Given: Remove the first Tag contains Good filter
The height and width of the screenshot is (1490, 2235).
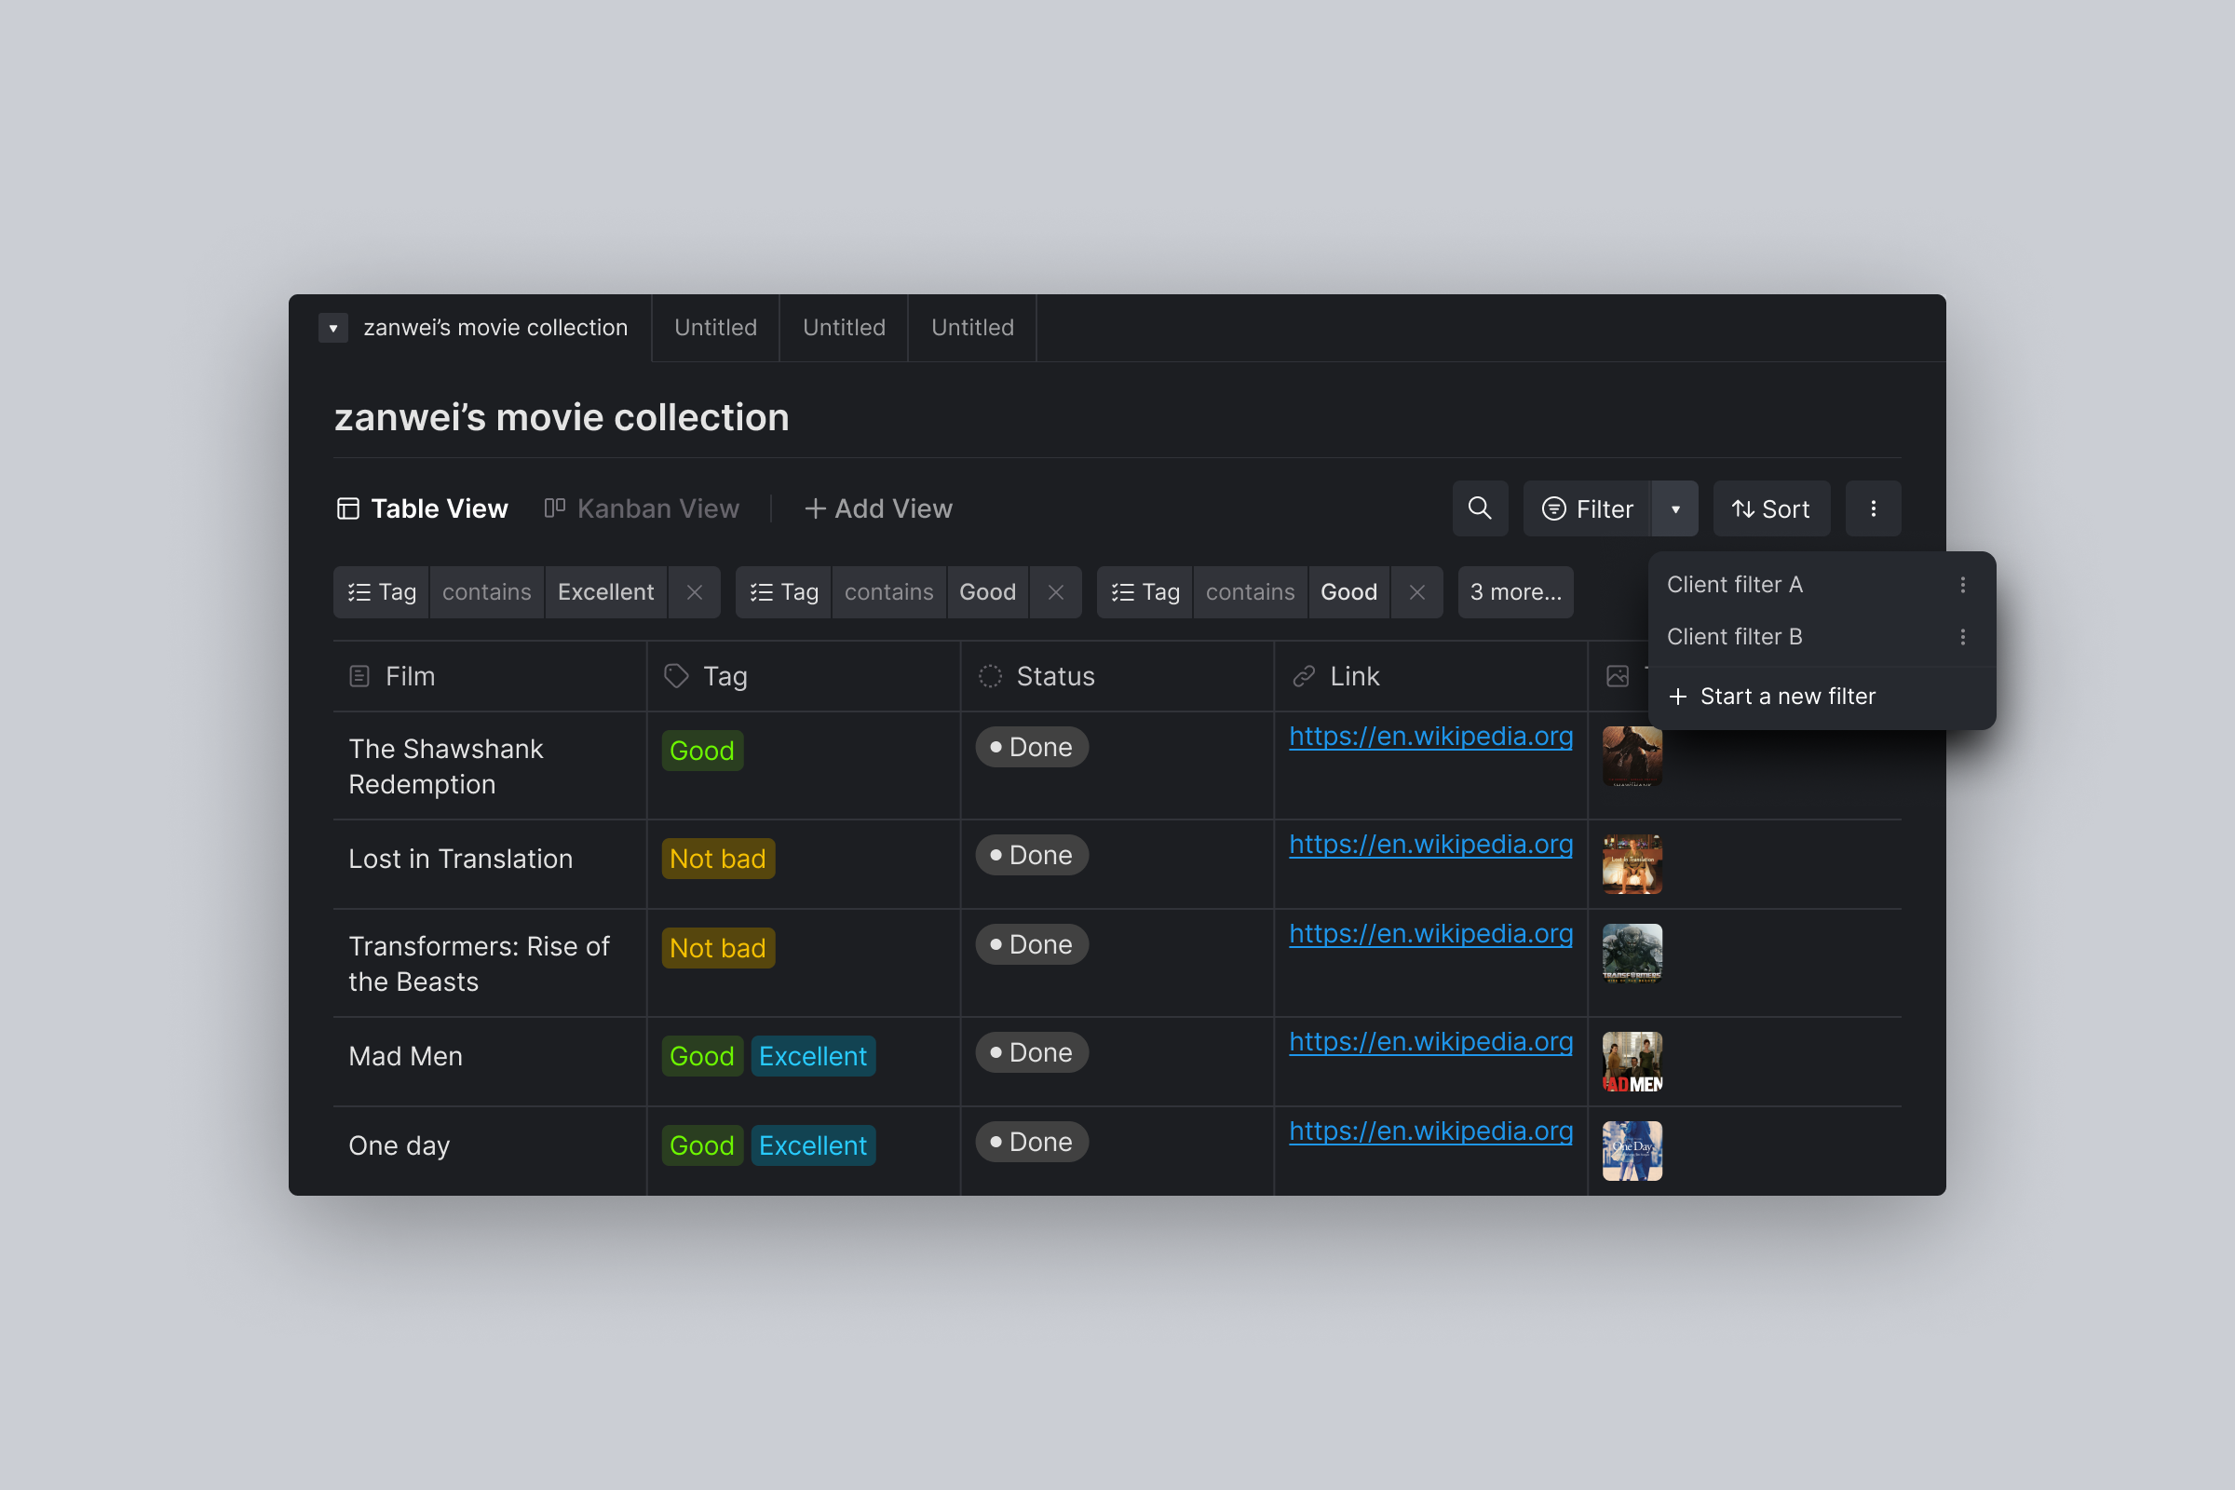Looking at the screenshot, I should pos(1056,592).
